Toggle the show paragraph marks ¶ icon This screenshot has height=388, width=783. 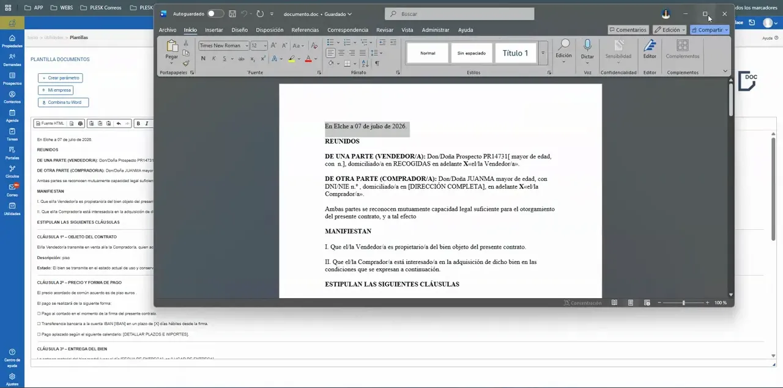(x=377, y=63)
